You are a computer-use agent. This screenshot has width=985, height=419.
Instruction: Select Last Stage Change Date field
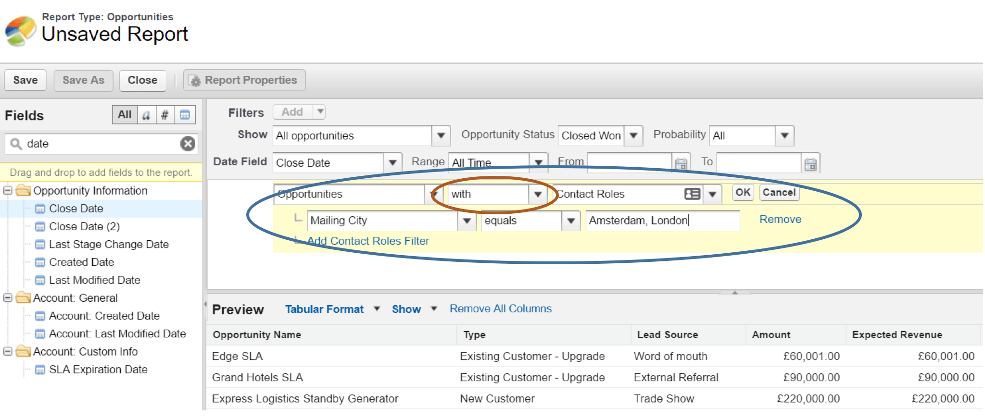[109, 245]
